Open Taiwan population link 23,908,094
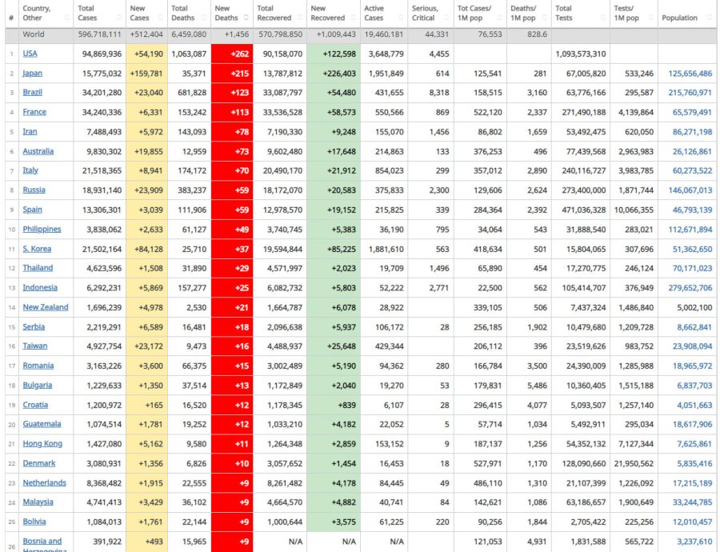The height and width of the screenshot is (552, 720). click(x=693, y=346)
